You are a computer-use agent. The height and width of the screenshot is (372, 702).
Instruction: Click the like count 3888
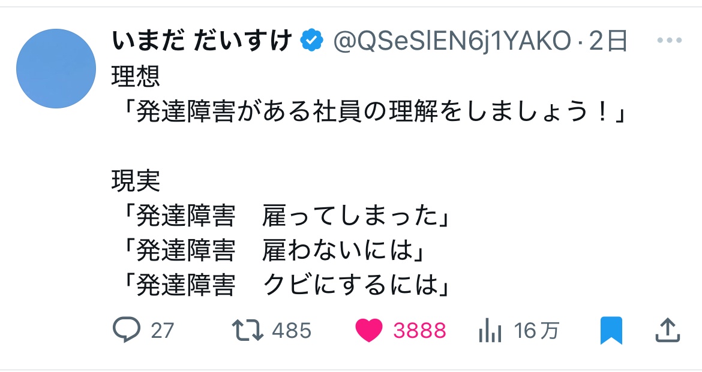(419, 331)
